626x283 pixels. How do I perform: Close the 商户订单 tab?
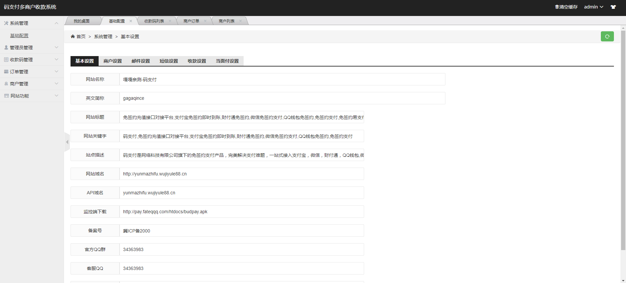pyautogui.click(x=205, y=21)
